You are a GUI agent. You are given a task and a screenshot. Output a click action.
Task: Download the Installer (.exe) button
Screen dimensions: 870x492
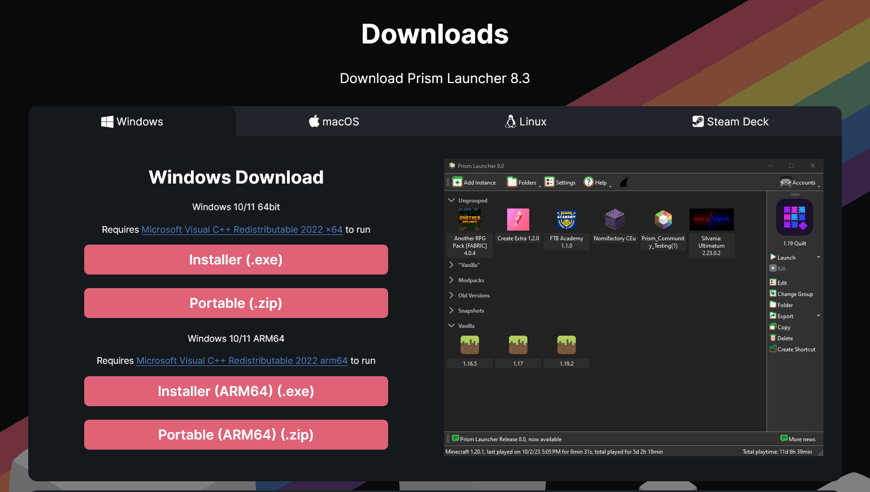tap(236, 260)
